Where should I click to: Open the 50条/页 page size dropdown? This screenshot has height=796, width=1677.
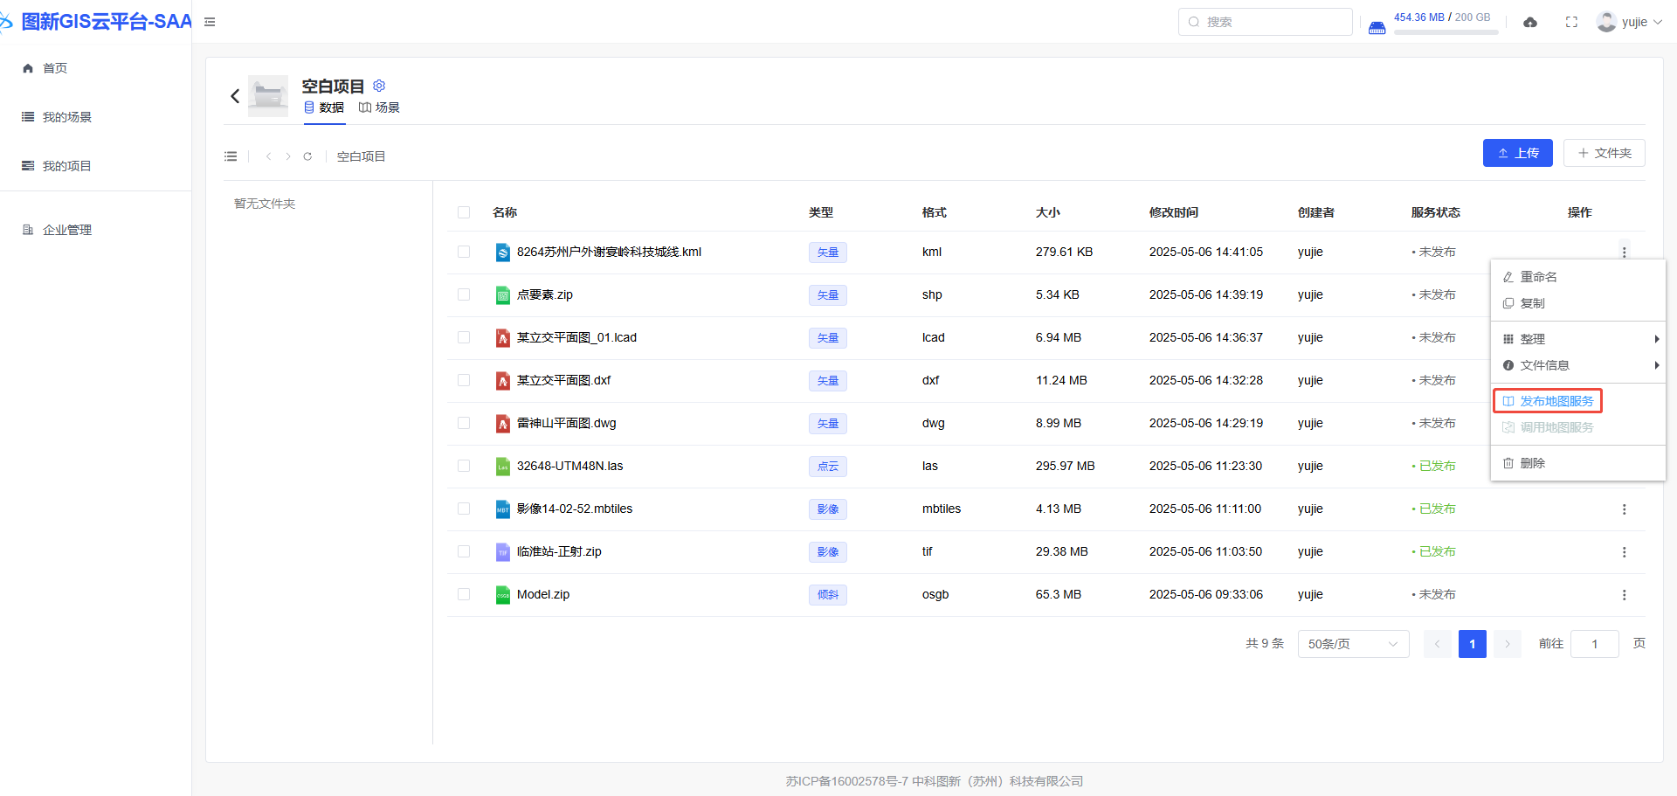coord(1352,644)
